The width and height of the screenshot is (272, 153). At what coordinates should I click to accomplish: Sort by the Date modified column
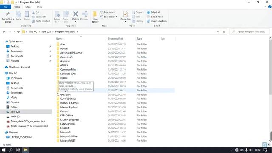pos(116,39)
